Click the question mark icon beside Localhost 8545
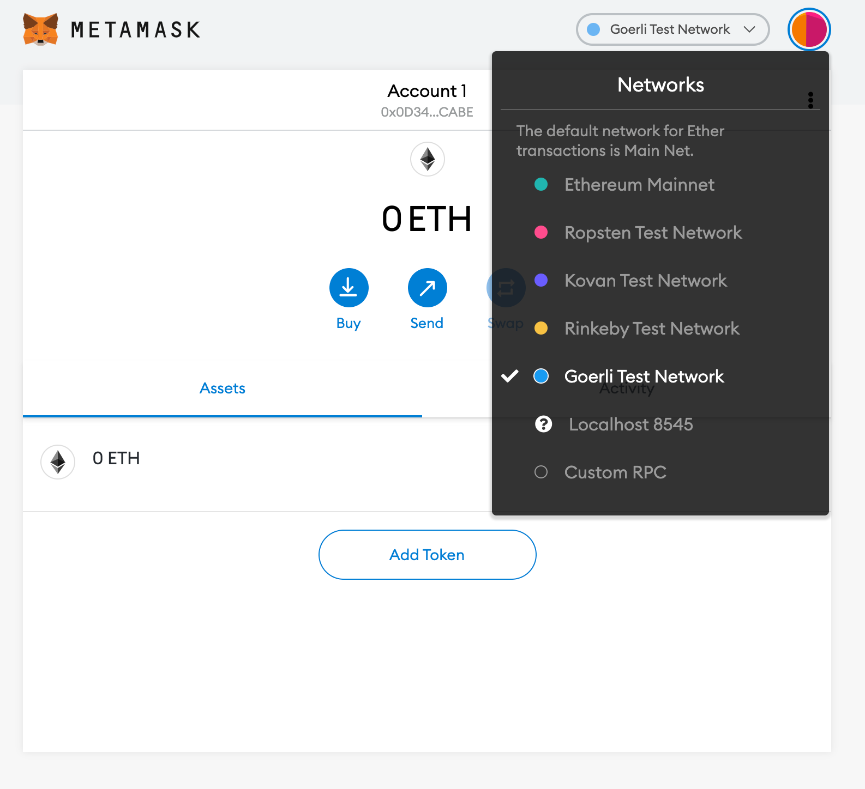The width and height of the screenshot is (865, 789). 543,424
